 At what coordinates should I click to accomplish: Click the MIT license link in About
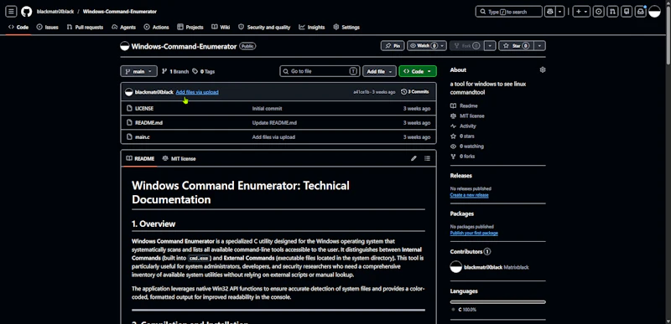tap(467, 116)
